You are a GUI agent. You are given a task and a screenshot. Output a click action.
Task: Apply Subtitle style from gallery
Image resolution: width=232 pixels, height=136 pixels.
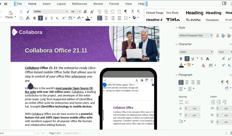pos(193,20)
